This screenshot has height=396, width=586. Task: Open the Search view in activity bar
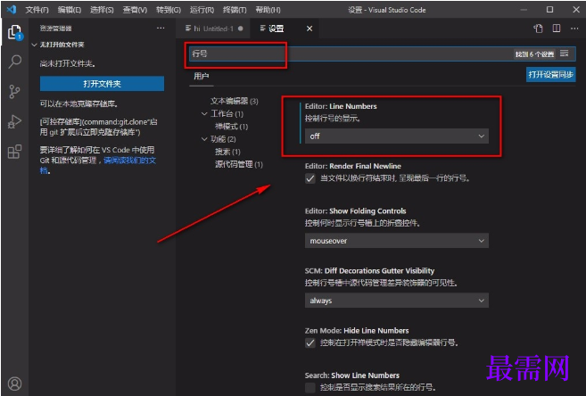pyautogui.click(x=15, y=62)
